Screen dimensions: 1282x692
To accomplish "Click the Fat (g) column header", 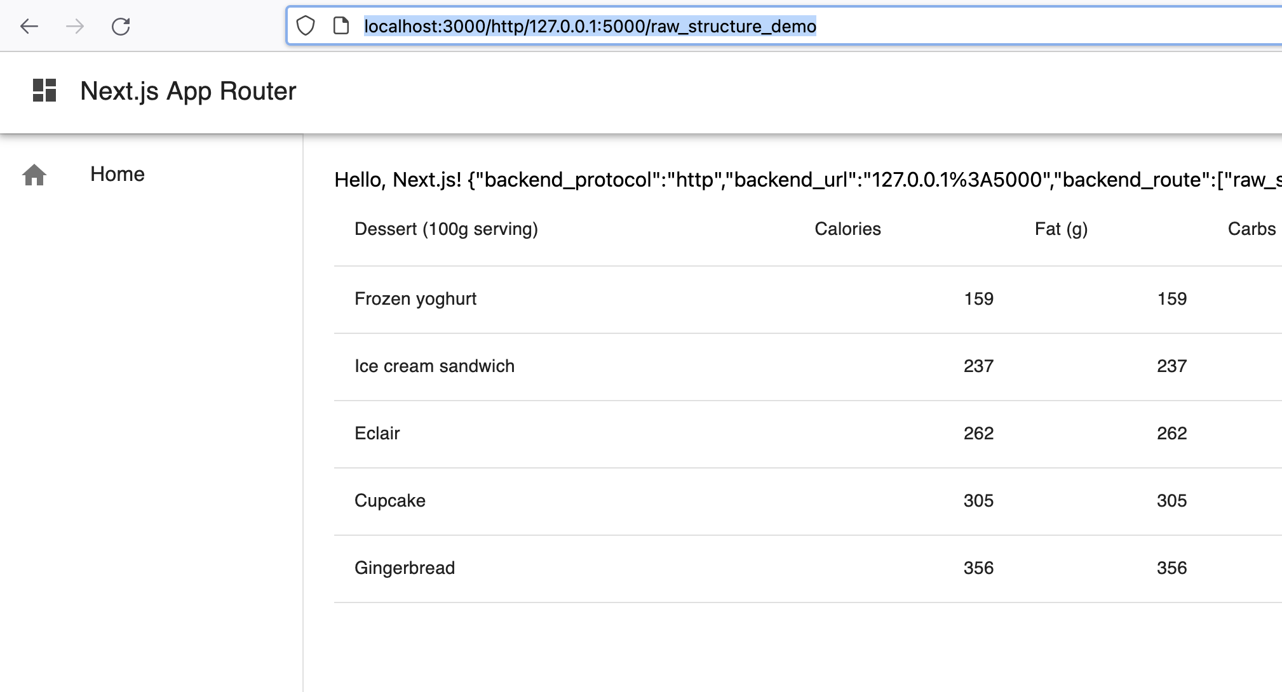I will 1061,229.
